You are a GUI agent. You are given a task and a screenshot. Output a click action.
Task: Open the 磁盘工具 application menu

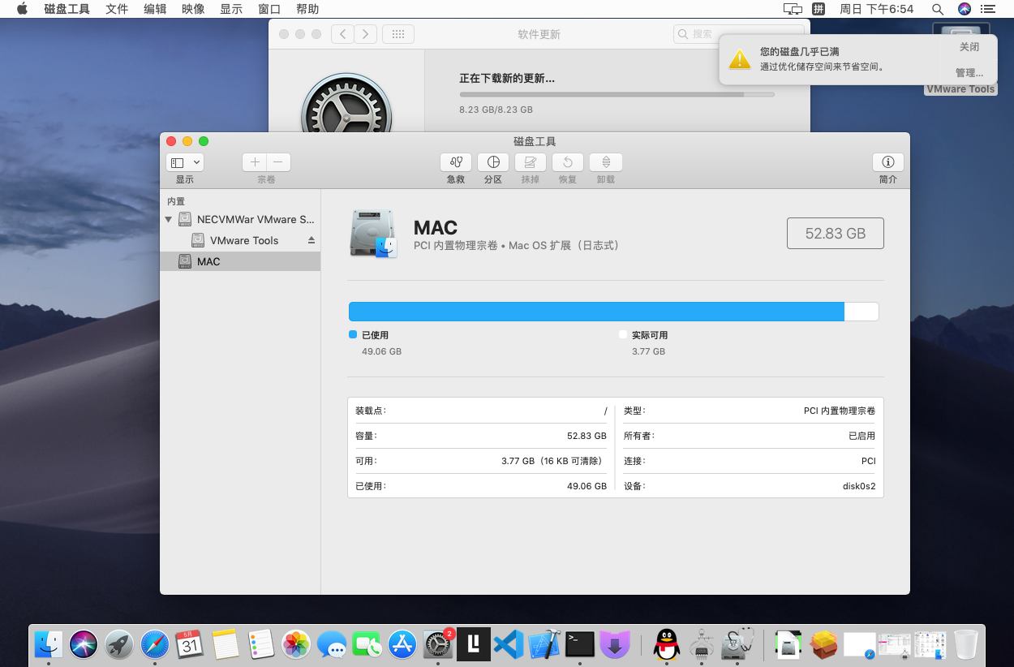click(67, 9)
